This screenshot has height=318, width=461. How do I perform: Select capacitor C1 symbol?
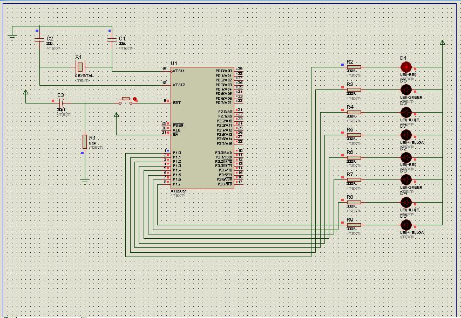tap(112, 40)
